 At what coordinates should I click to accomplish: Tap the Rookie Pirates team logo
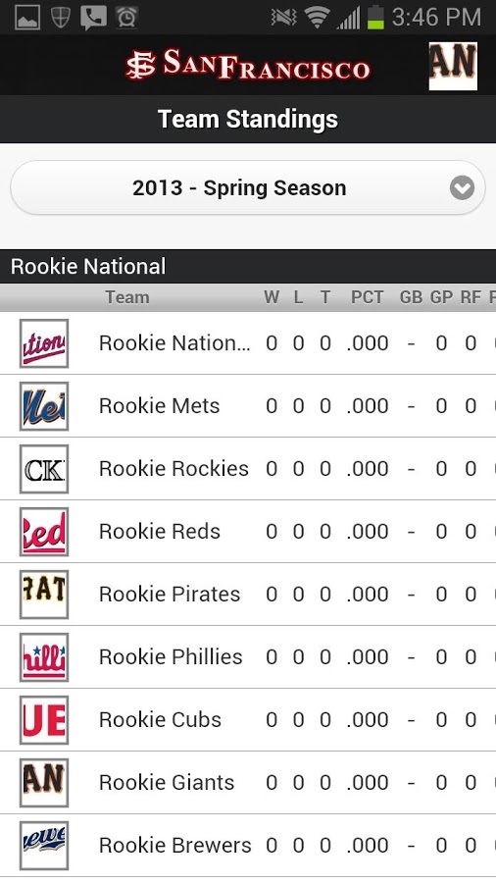(44, 595)
